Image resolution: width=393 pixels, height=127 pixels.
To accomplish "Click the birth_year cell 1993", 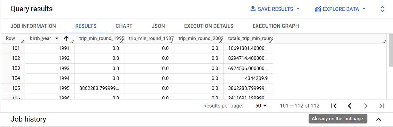I will coord(50,68).
